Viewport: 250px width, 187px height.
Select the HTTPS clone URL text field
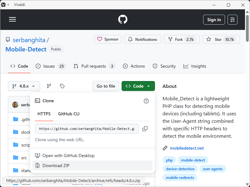(87, 129)
